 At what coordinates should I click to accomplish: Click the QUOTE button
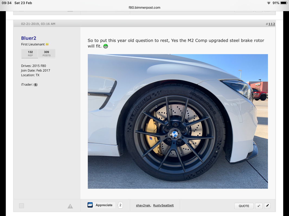tap(244, 206)
